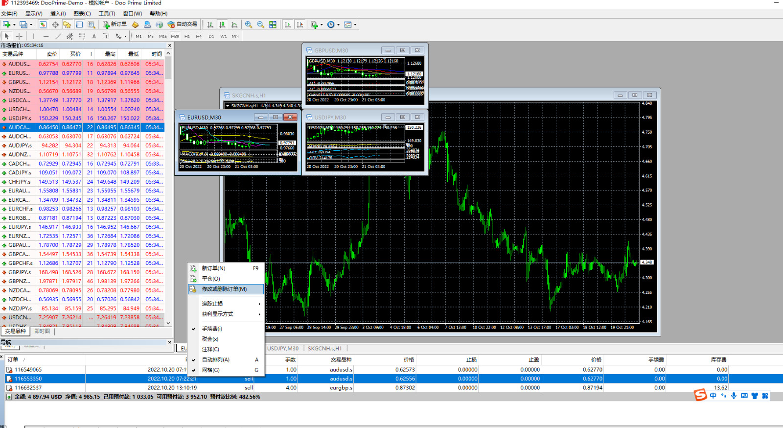Click the 新订单 new order toolbar button

[x=115, y=24]
